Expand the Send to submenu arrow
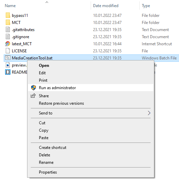The height and width of the screenshot is (180, 179). [149, 113]
